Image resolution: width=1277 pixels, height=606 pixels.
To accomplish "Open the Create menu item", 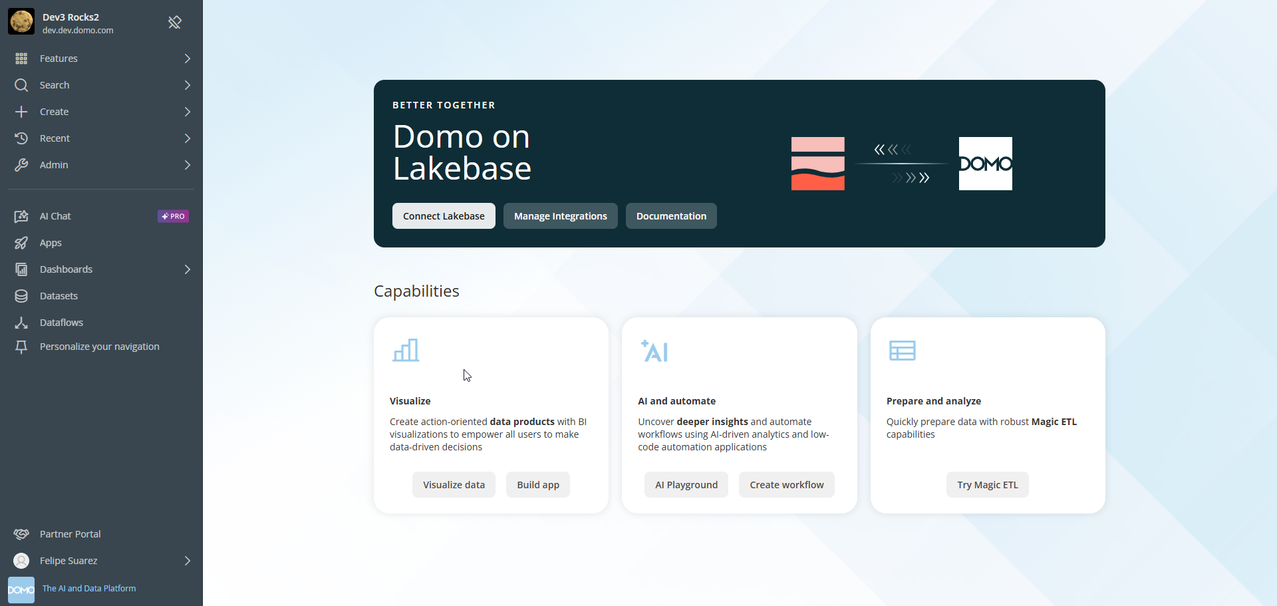I will tap(101, 112).
